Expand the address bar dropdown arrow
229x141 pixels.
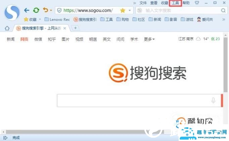coord(130,10)
